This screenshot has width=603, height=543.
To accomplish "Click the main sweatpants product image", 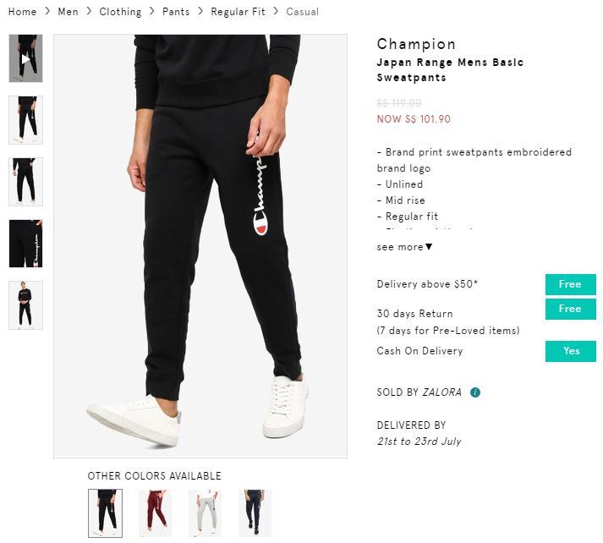I will pyautogui.click(x=200, y=246).
